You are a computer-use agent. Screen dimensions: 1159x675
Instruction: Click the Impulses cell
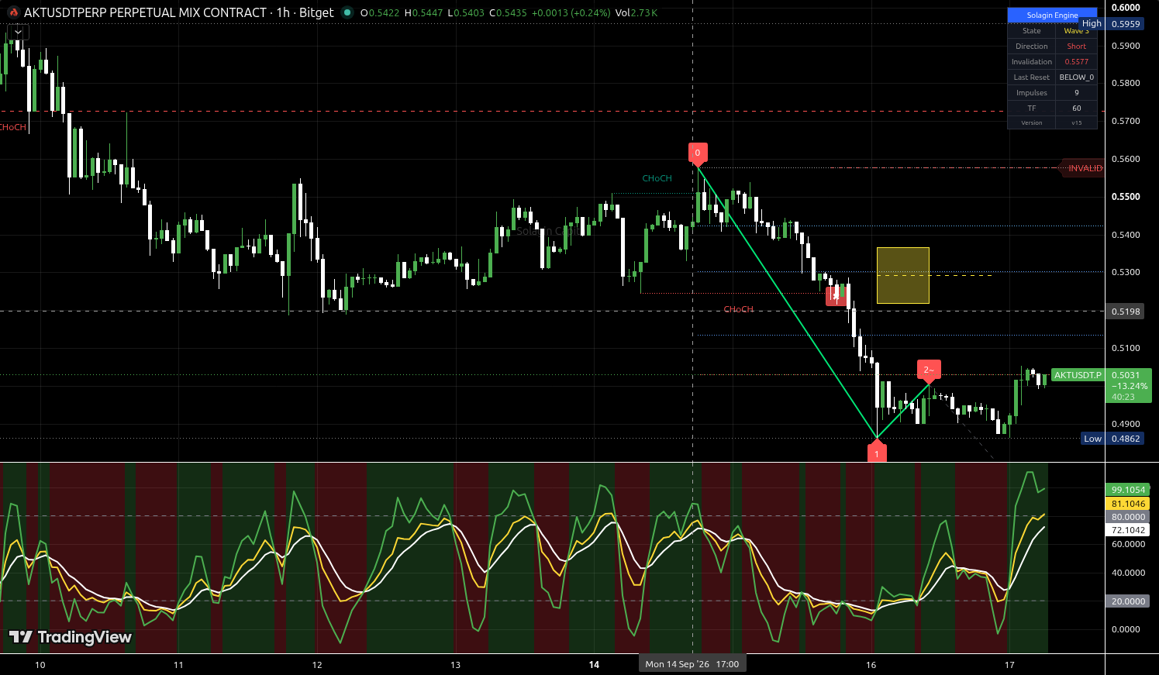pos(1032,93)
